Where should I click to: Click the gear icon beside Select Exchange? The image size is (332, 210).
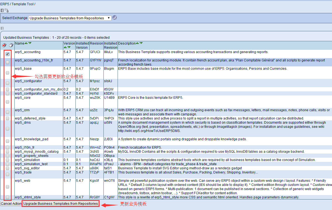point(115,17)
